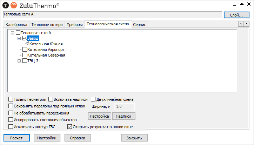Open the Приборы tab
Viewport: 254px width, 145px height.
coord(75,25)
